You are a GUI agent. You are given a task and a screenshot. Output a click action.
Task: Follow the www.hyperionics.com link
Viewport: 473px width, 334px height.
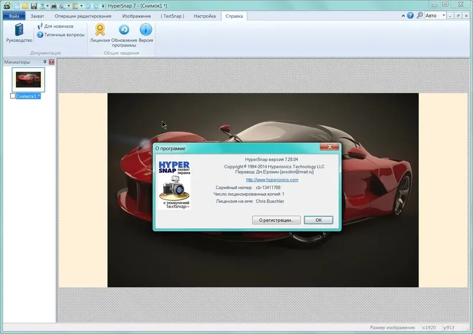[x=272, y=180]
